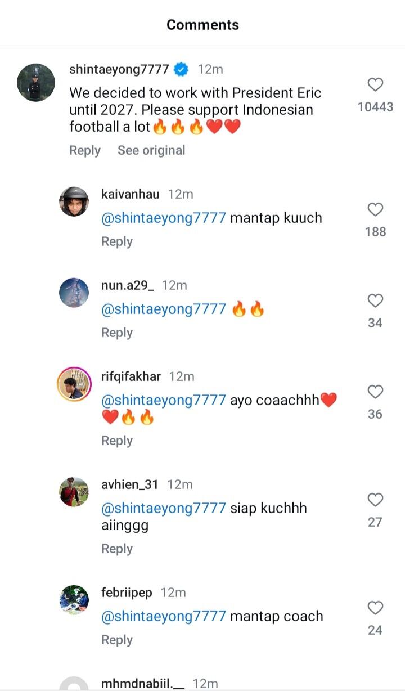The width and height of the screenshot is (405, 691).
Task: Like rifqifakhar's "ayo coaachhh" comment
Action: coord(375,392)
